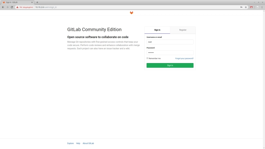Click the red not-secure warning icon
This screenshot has height=149, width=265.
pyautogui.click(x=17, y=7)
